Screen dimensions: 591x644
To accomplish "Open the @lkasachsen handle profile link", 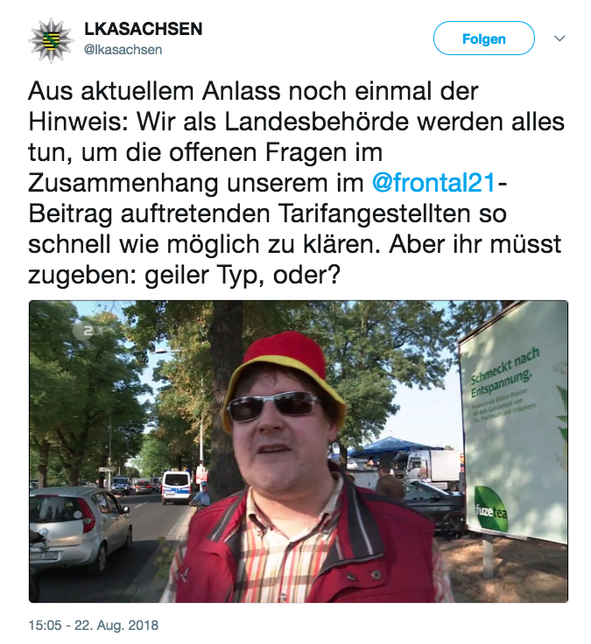I will pos(123,50).
